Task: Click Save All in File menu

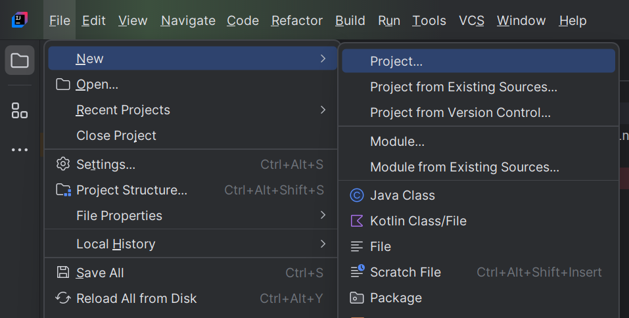Action: (x=100, y=273)
